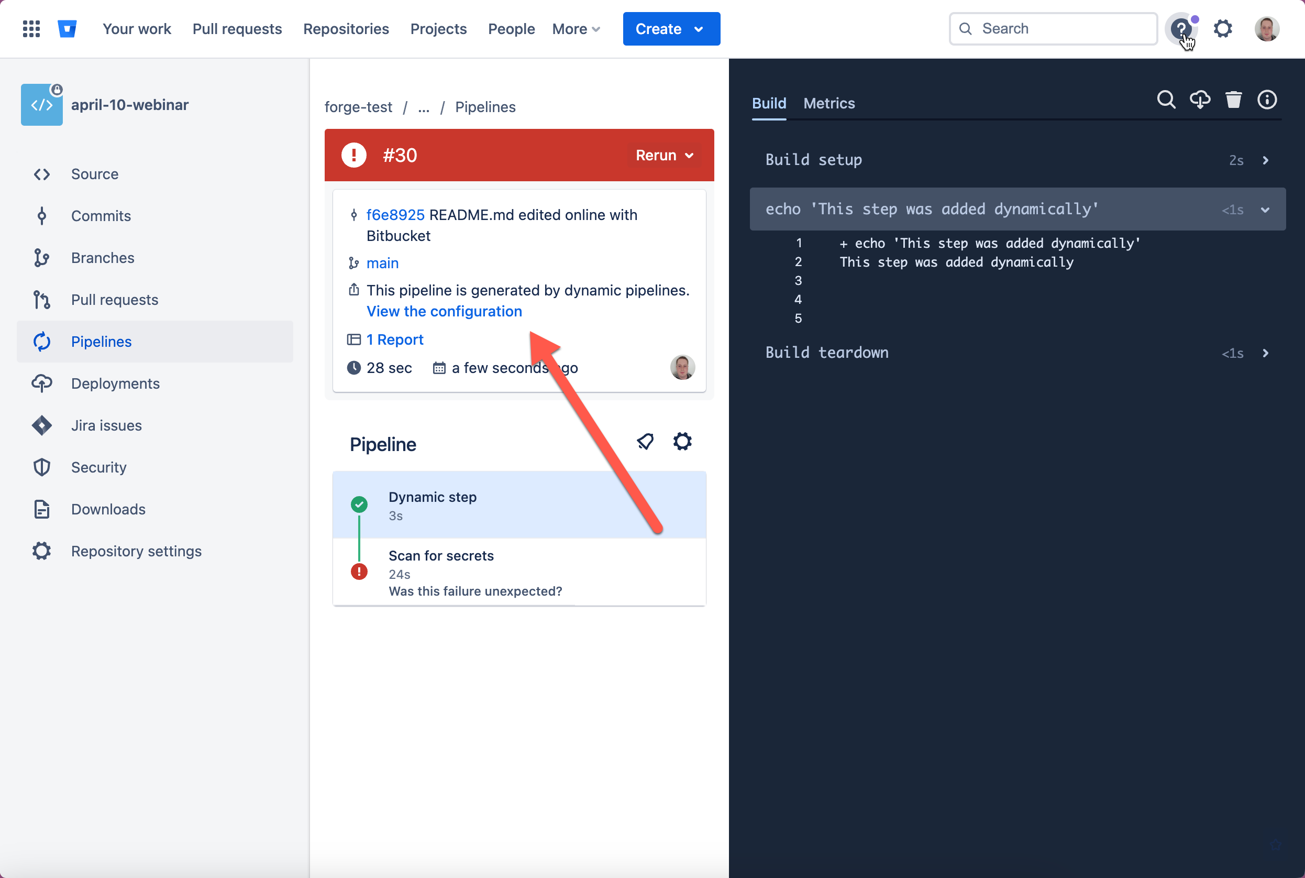Click your profile avatar
Image resolution: width=1305 pixels, height=878 pixels.
coord(1267,29)
